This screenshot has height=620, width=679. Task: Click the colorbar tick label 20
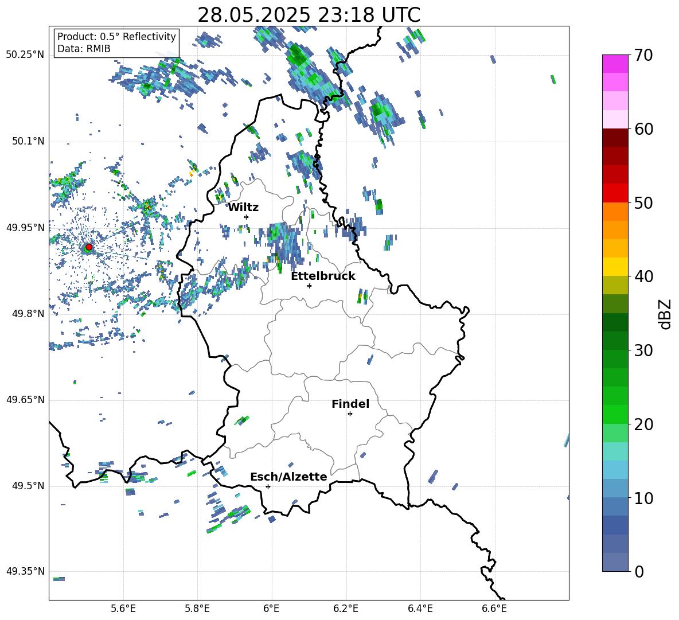click(643, 424)
